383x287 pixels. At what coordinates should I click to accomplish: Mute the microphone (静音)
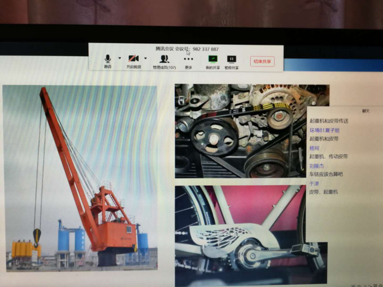coord(108,60)
